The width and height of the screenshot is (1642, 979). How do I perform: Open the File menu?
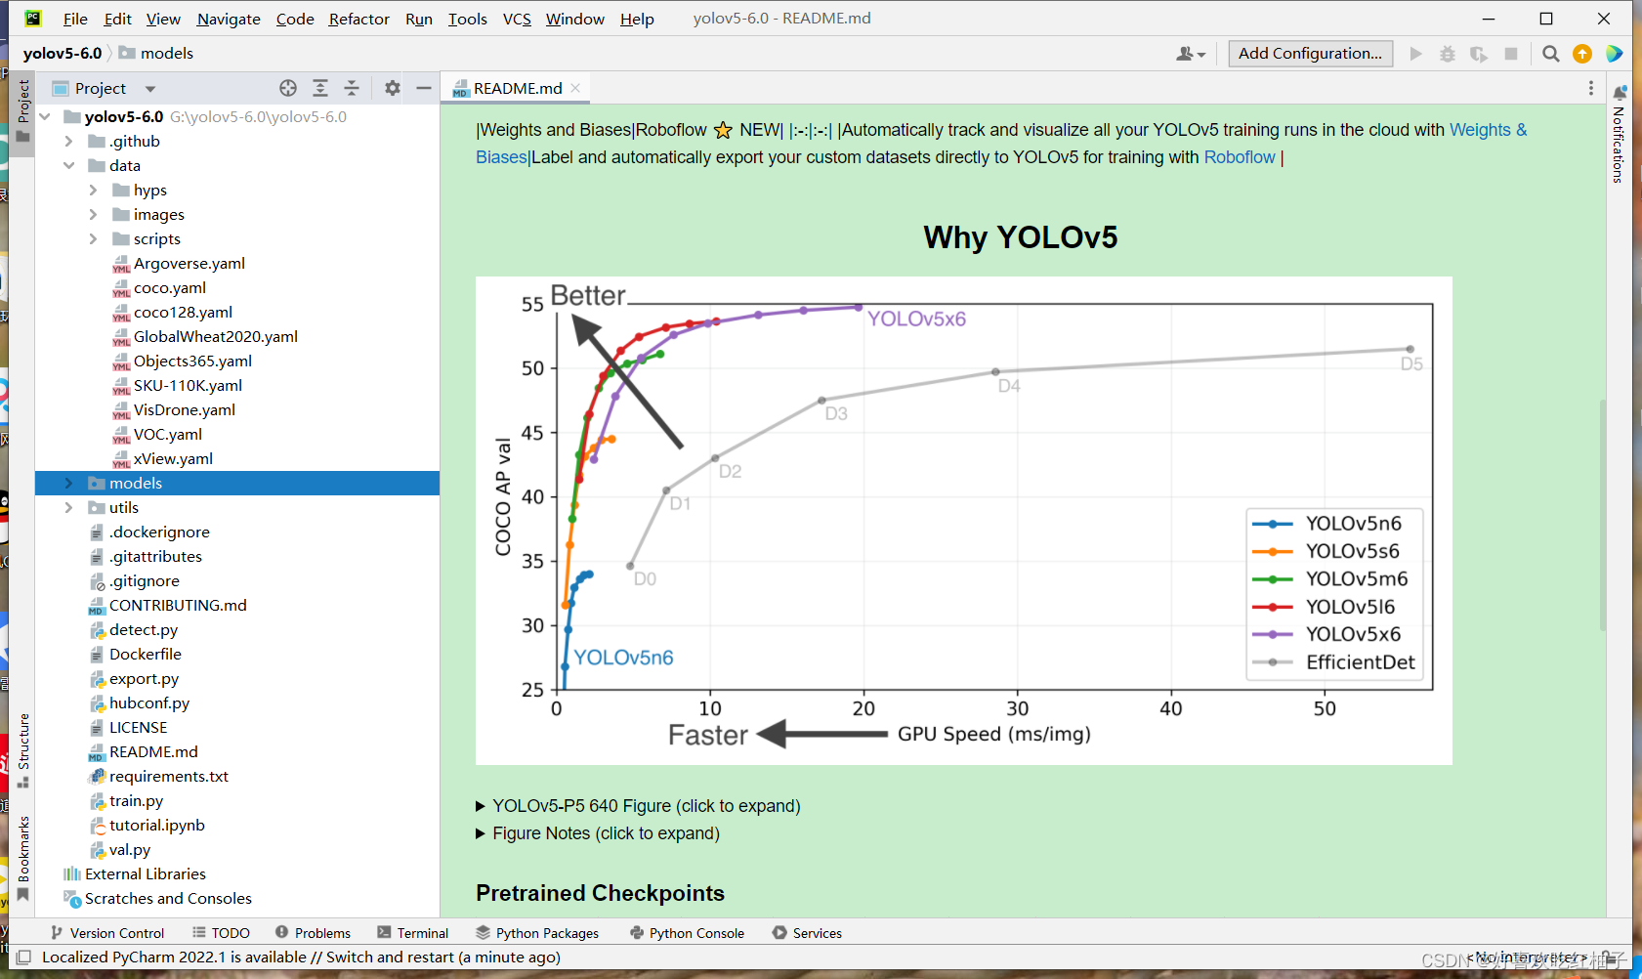tap(75, 19)
